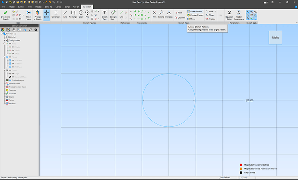Toggle visibility eye for Planes

pyautogui.click(x=10, y=57)
